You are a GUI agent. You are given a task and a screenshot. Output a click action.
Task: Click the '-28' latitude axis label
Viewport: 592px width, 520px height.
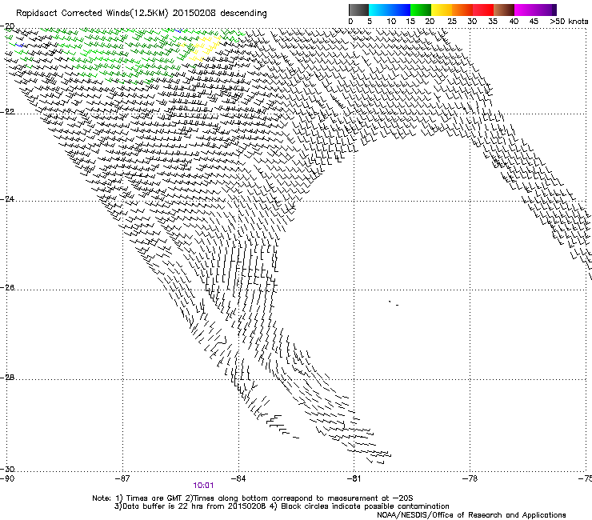click(x=7, y=378)
